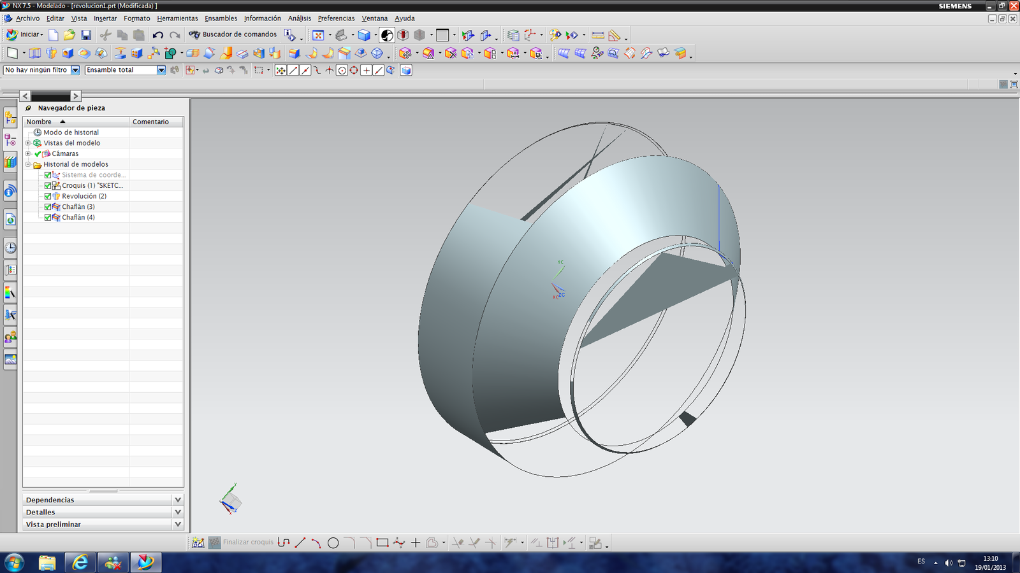Open the History clock tab in resource bar
1020x573 pixels.
tap(10, 248)
